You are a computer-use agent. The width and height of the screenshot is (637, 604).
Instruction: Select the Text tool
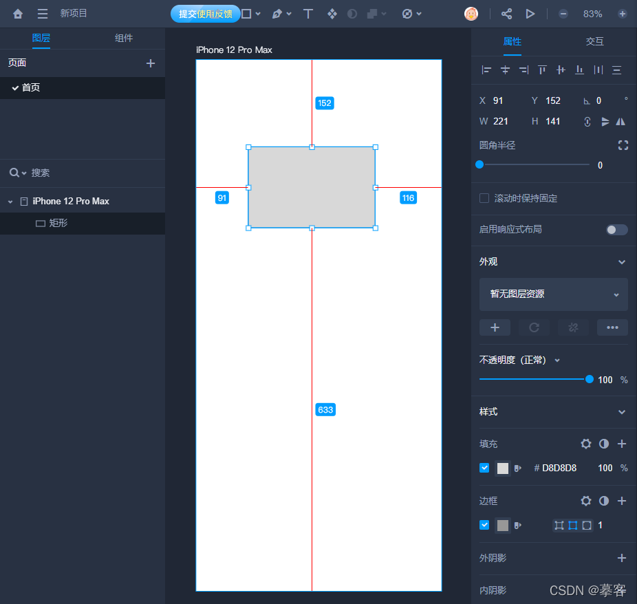click(308, 14)
